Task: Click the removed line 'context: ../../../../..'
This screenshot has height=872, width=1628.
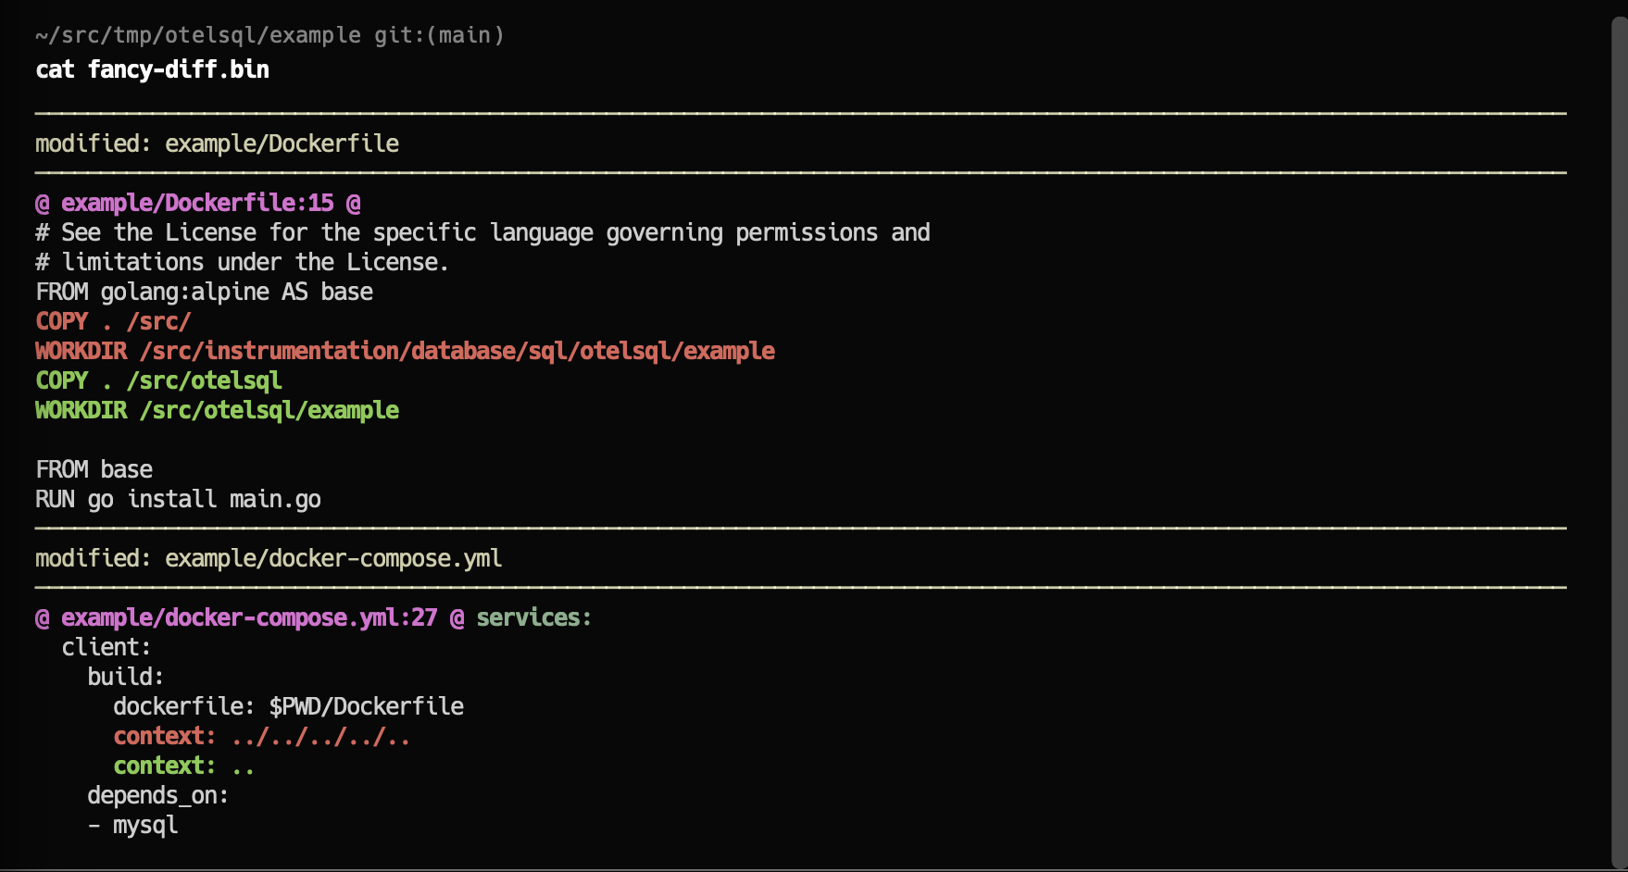Action: coord(262,736)
